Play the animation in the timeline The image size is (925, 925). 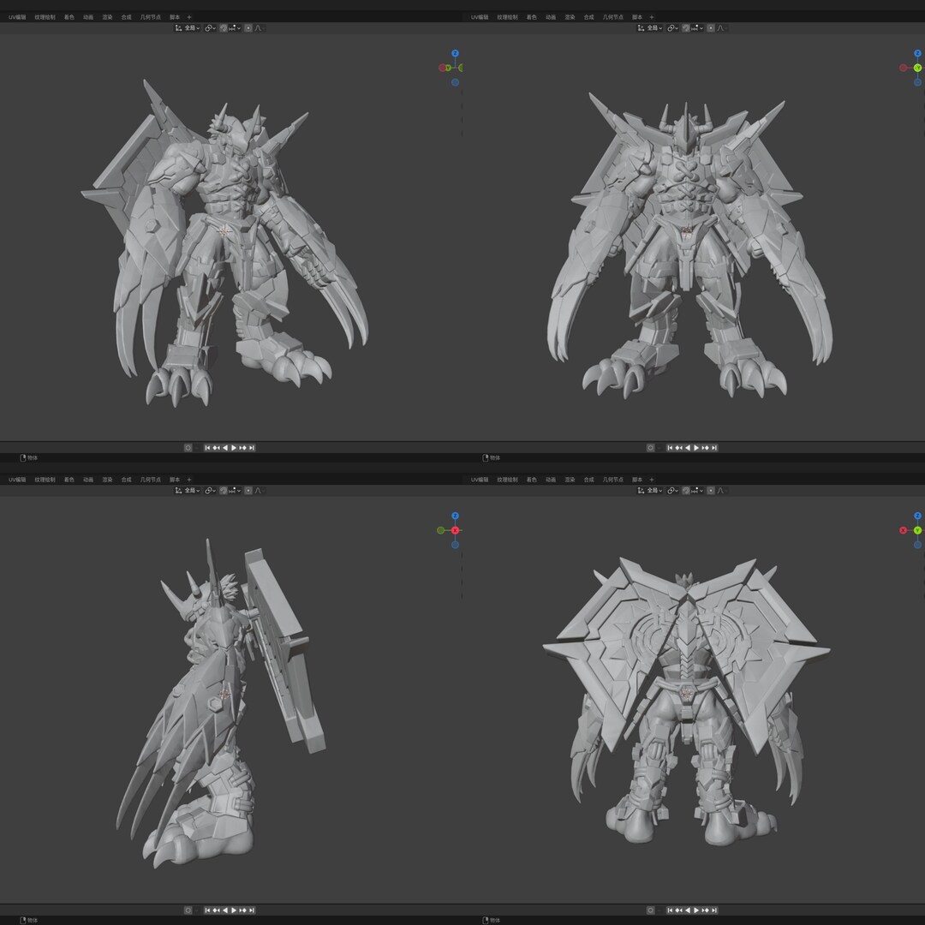point(233,446)
